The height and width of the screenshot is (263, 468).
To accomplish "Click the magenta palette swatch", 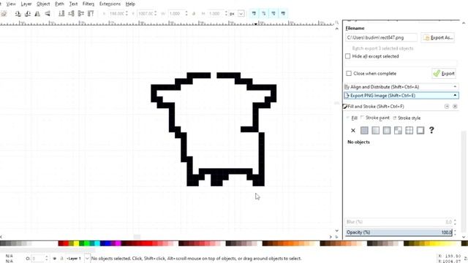I will coord(118,243).
